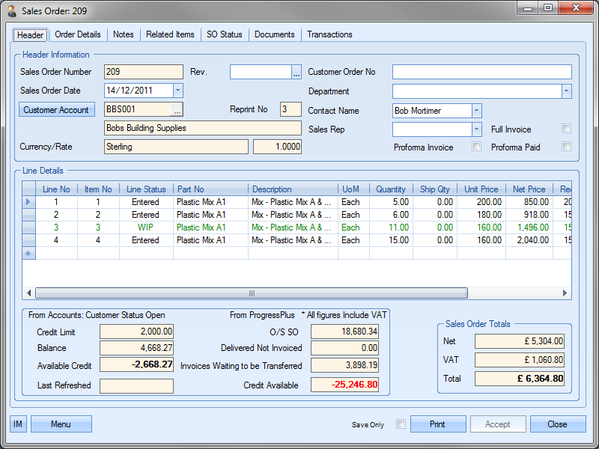599x449 pixels.
Task: Click the Rev. field ellipsis lookup button
Action: click(297, 73)
